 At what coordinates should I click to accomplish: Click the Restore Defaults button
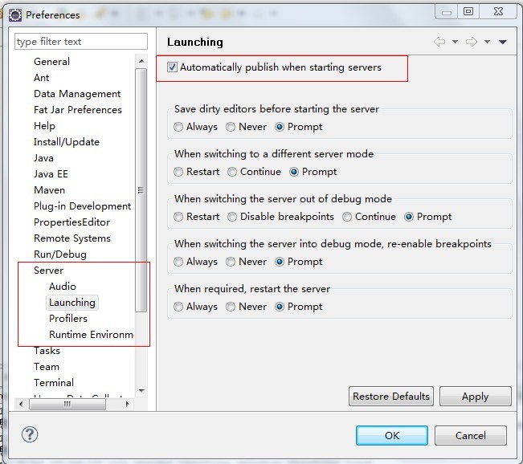pyautogui.click(x=391, y=397)
